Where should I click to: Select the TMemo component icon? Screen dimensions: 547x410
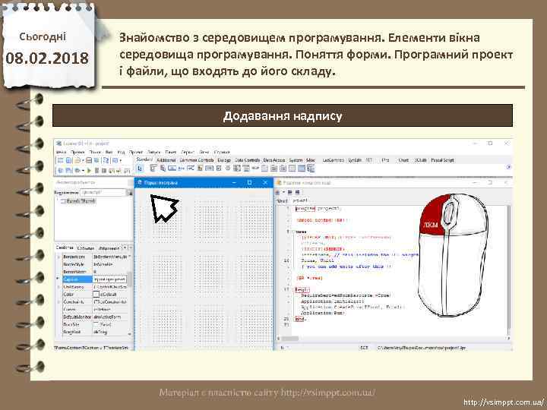tap(200, 168)
